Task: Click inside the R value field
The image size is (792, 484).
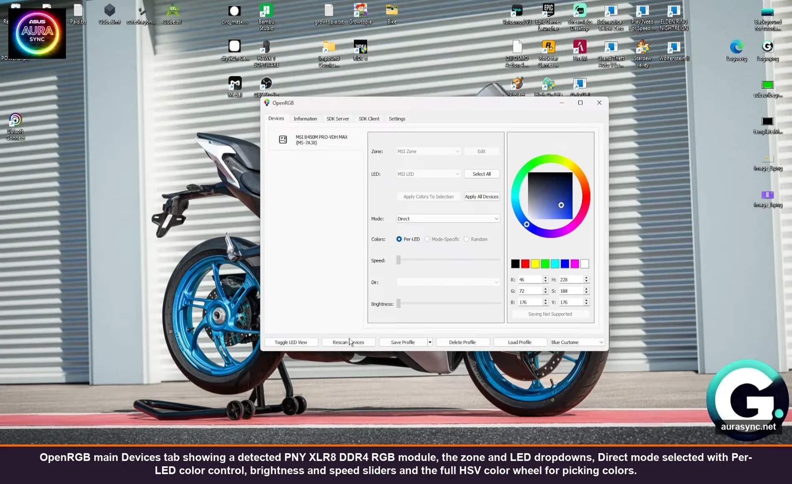Action: pyautogui.click(x=529, y=279)
